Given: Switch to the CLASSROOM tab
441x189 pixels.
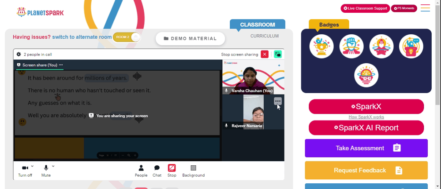Looking at the screenshot, I should pyautogui.click(x=258, y=25).
